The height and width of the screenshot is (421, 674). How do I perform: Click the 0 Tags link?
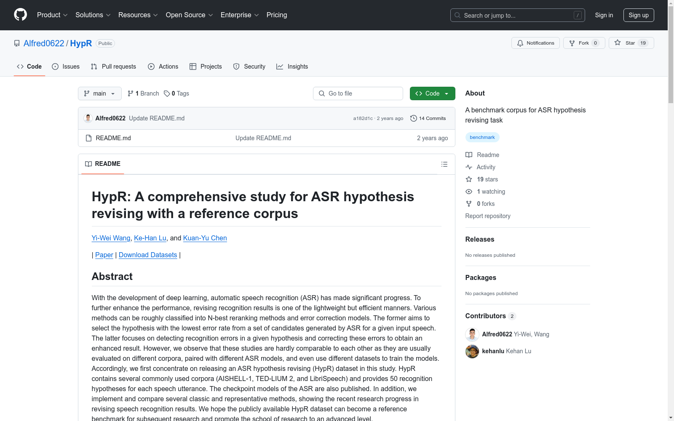pyautogui.click(x=177, y=93)
